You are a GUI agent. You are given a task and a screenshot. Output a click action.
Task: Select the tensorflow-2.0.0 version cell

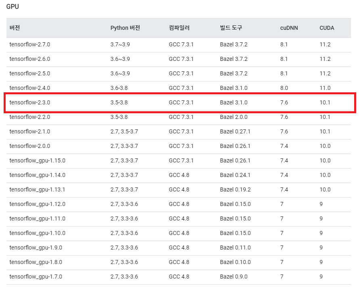30,146
